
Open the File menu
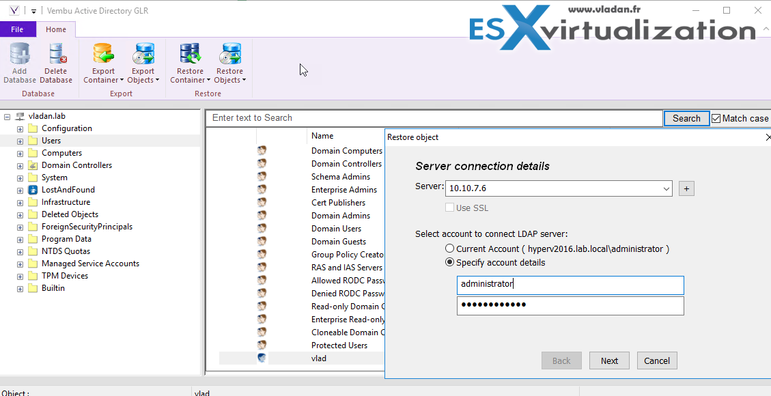tap(18, 29)
